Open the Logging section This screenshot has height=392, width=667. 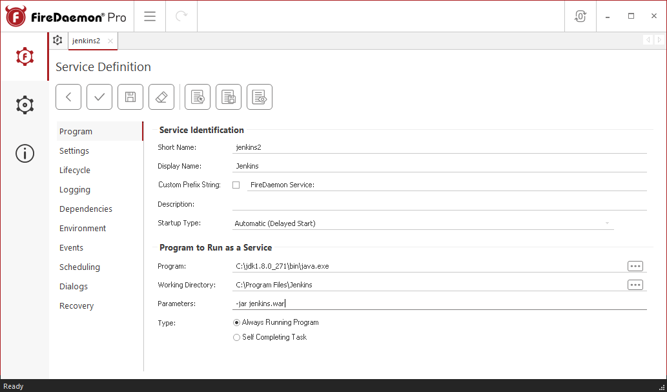pyautogui.click(x=100, y=189)
